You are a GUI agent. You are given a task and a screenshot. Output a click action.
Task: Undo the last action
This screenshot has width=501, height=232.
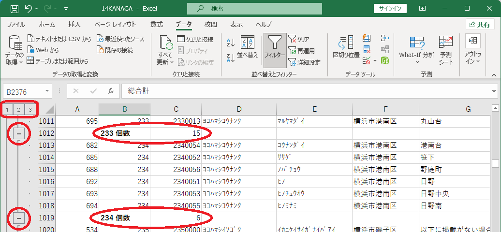29,9
